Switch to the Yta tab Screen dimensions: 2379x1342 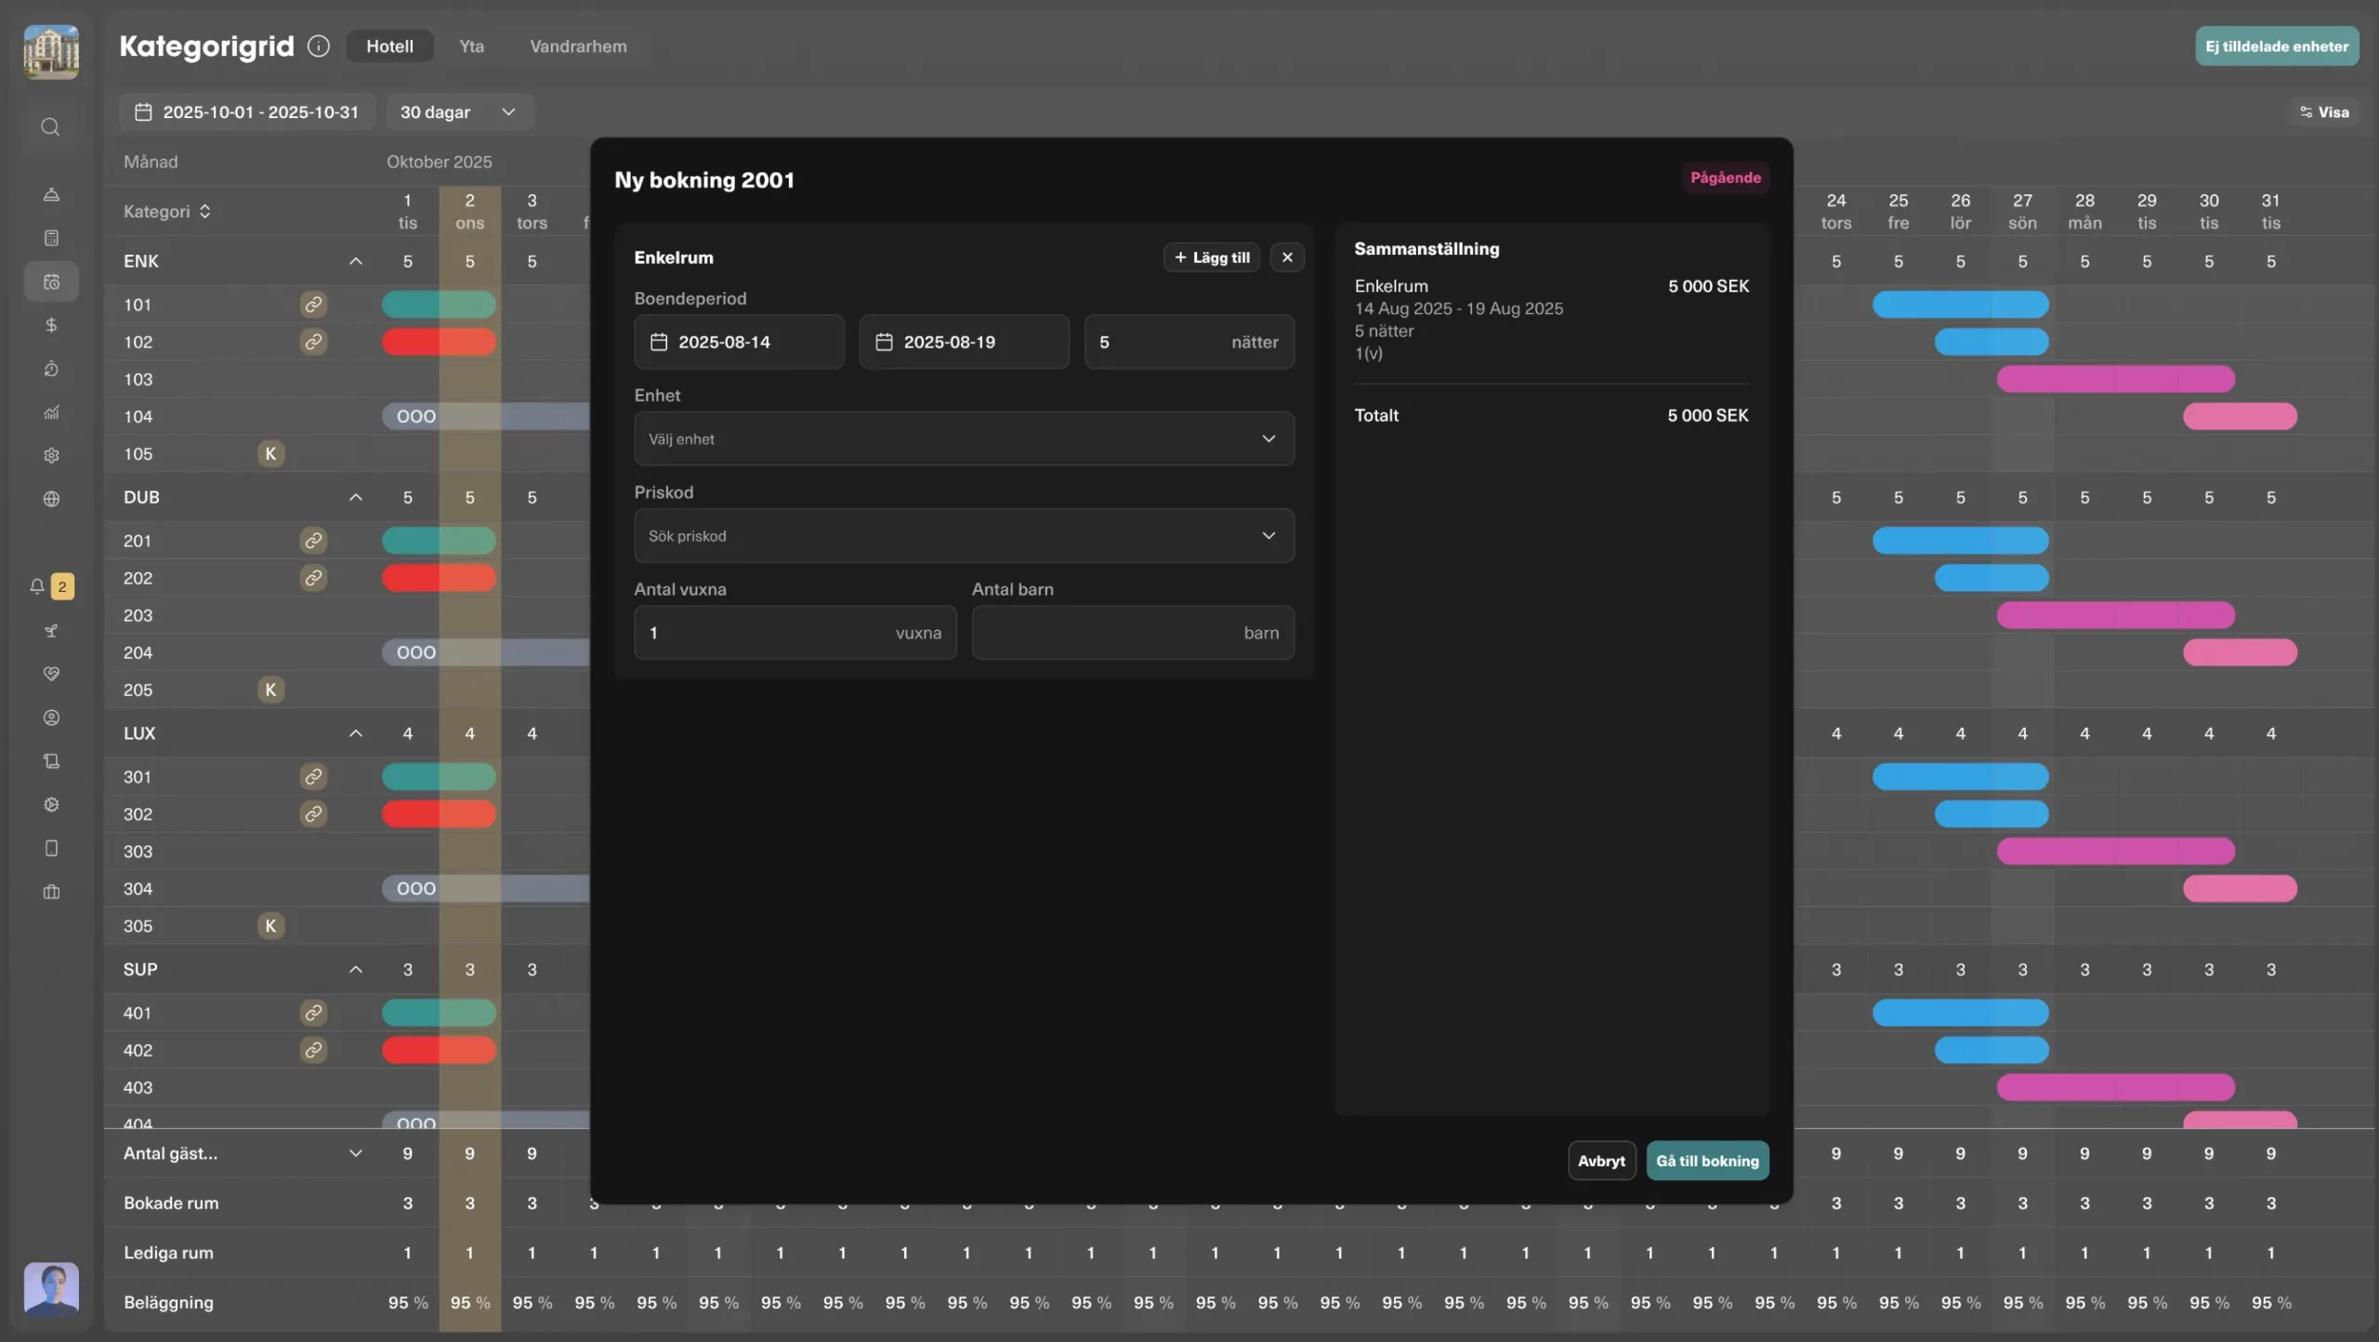(x=471, y=46)
